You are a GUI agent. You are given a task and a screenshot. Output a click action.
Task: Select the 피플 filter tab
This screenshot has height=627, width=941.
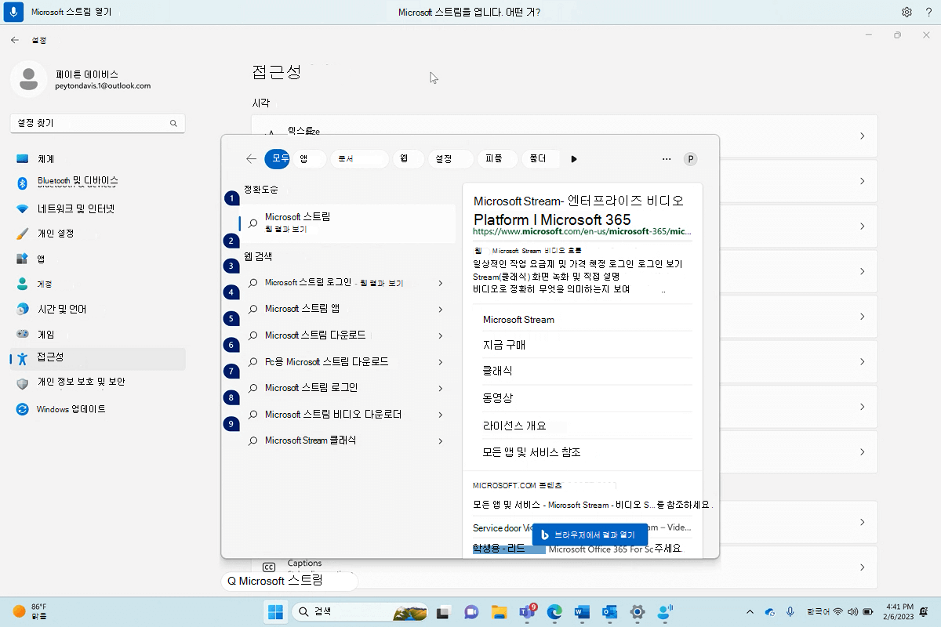[x=496, y=159]
